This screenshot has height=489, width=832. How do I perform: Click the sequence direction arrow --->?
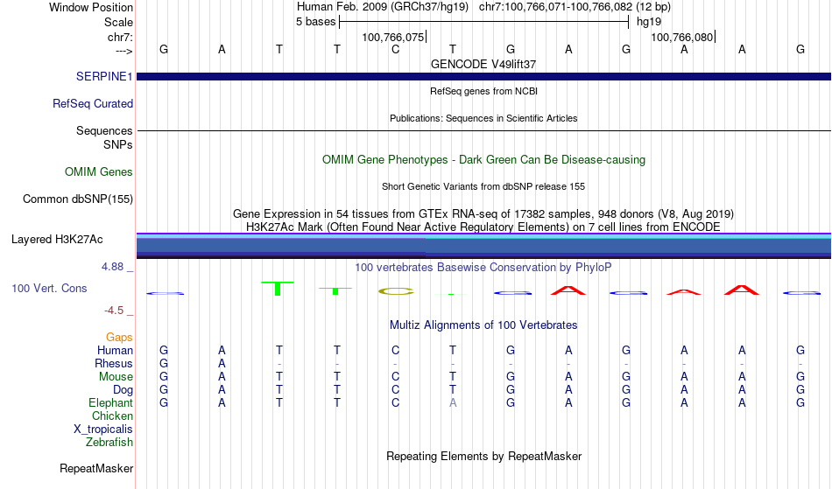(x=124, y=51)
